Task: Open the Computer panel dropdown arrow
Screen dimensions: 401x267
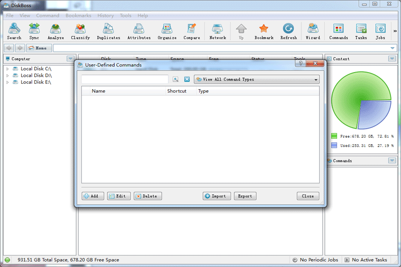Action: [x=70, y=59]
